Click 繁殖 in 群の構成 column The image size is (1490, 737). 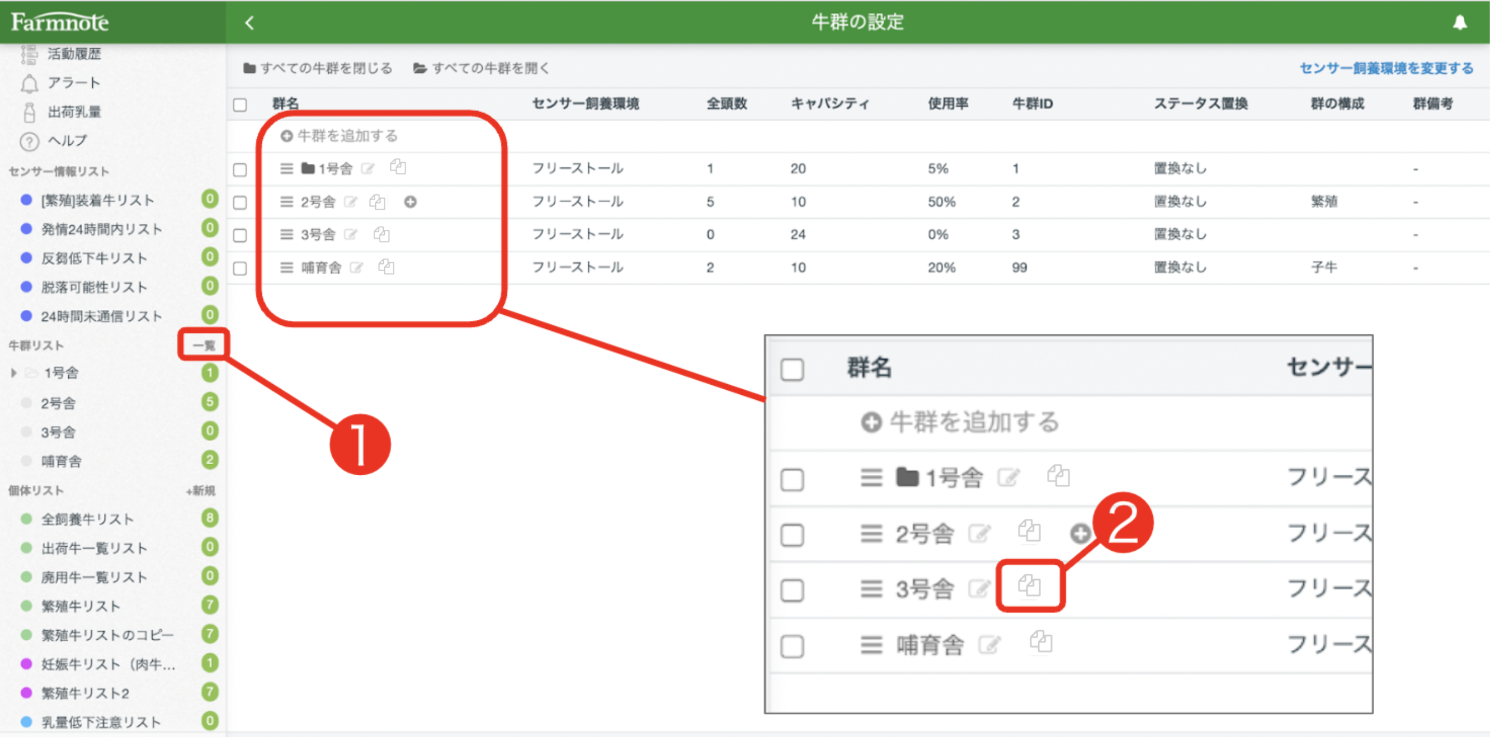tap(1324, 201)
